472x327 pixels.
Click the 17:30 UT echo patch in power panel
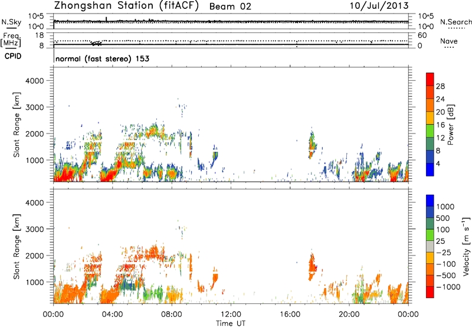pos(312,144)
